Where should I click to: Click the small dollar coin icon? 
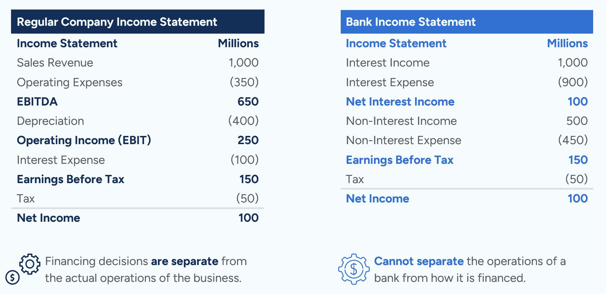(13, 277)
